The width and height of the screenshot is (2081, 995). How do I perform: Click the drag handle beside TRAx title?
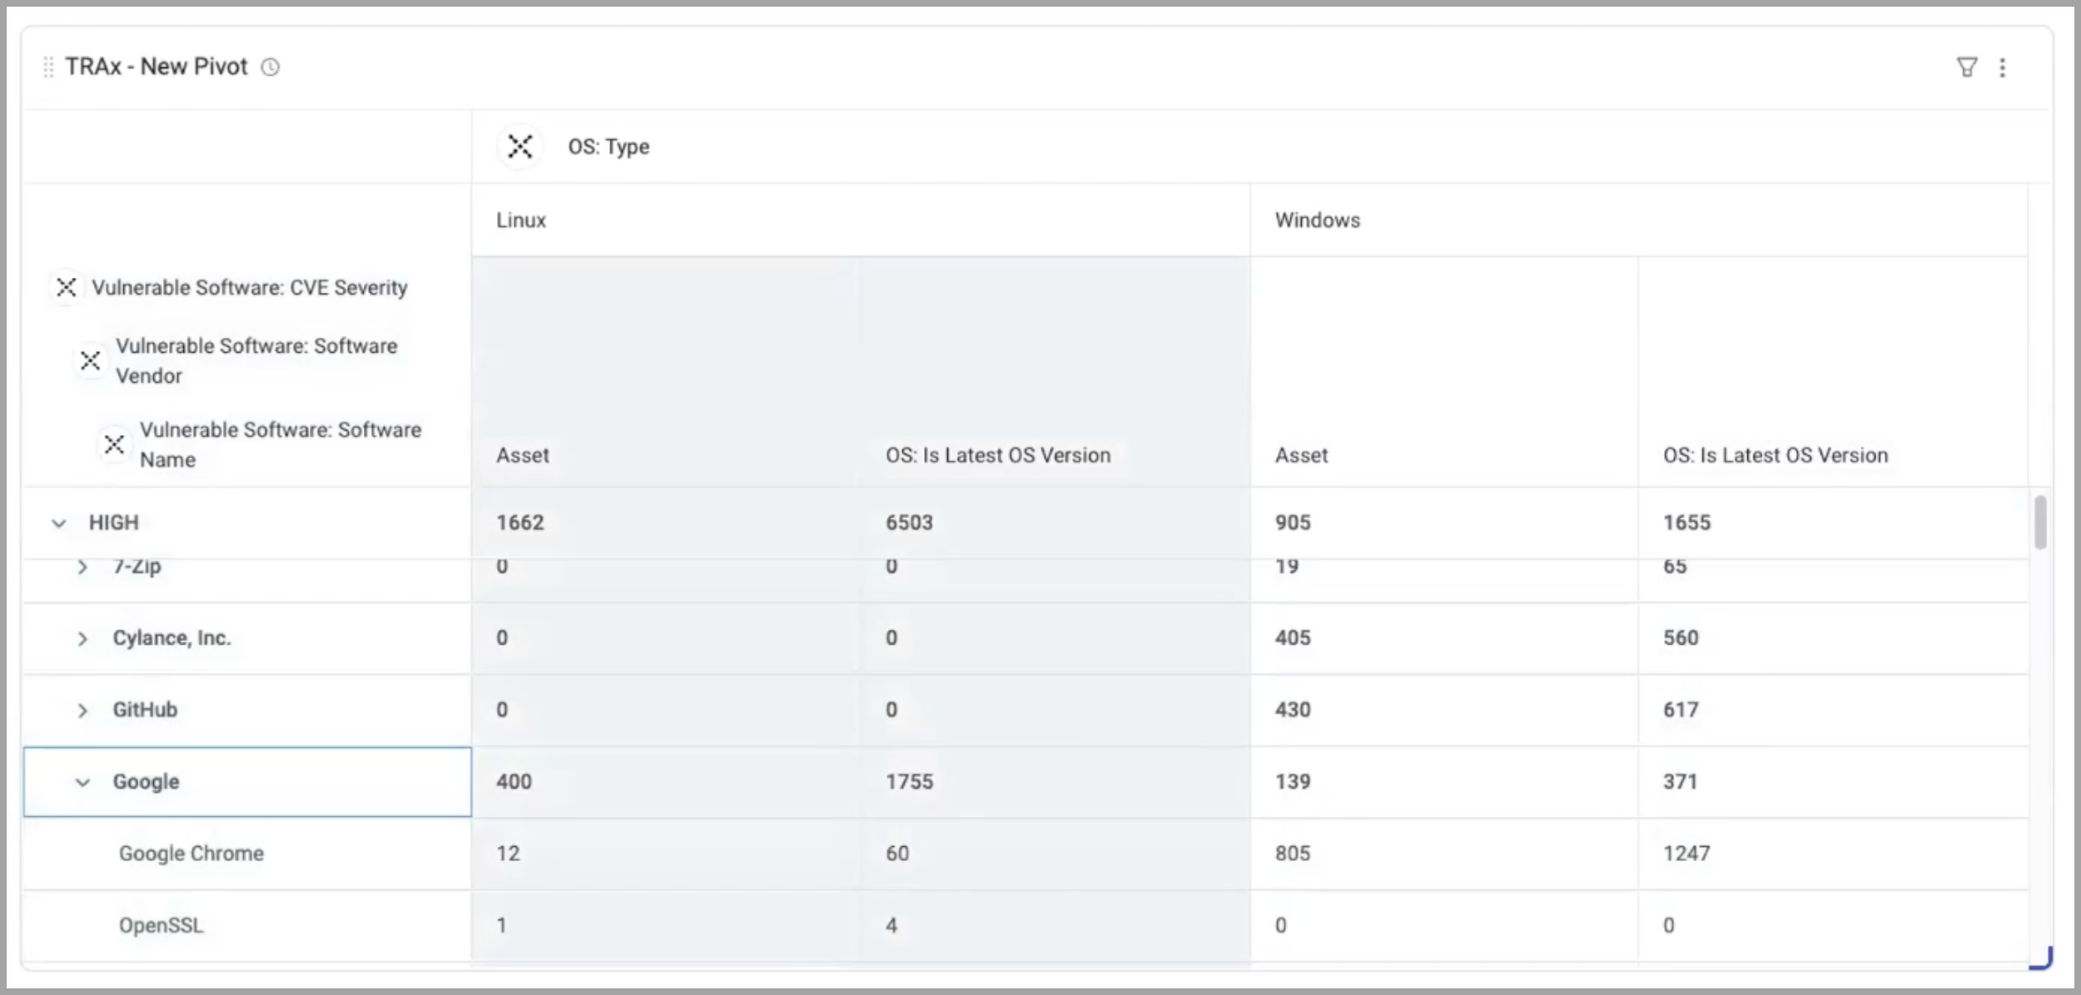point(48,67)
